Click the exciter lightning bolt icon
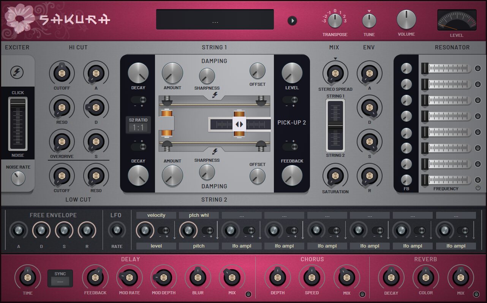The image size is (487, 303). point(17,72)
